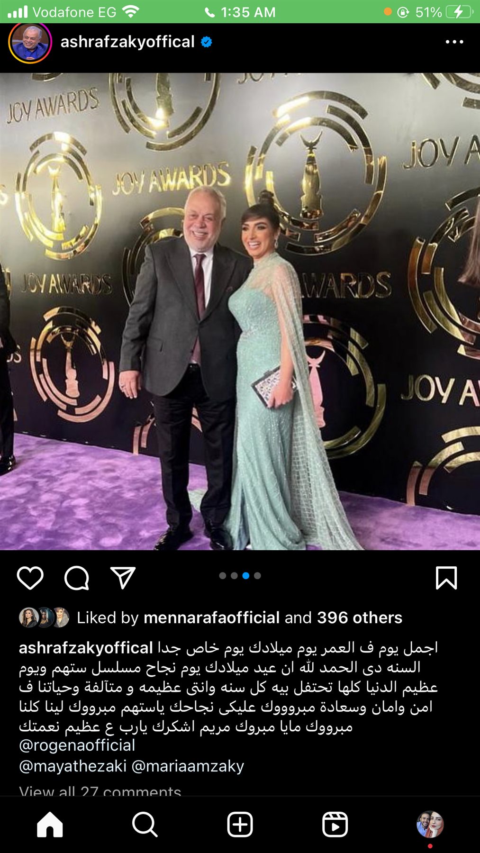Expand View all 27 comments
The height and width of the screenshot is (853, 480).
(100, 790)
